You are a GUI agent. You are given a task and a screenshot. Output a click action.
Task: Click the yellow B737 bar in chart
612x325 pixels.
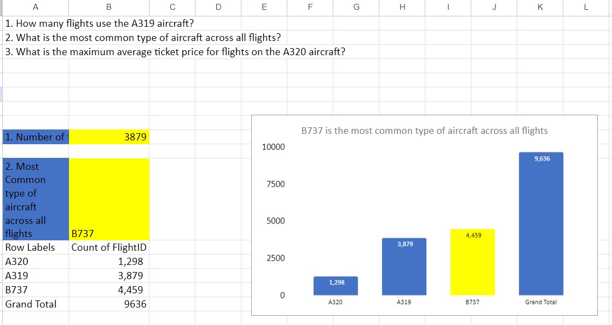(472, 262)
